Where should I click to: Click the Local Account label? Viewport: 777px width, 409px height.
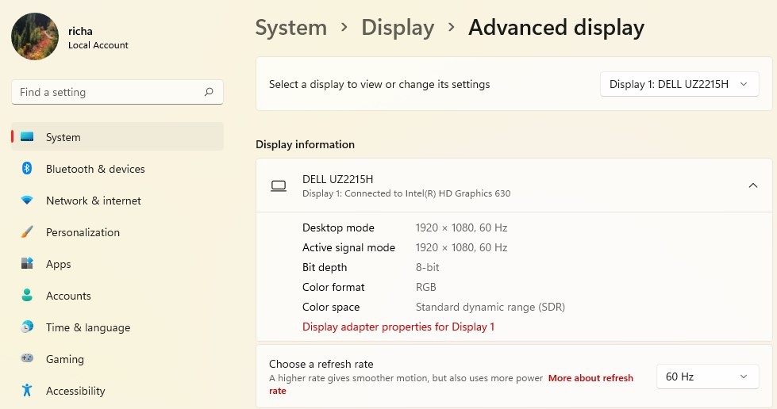point(98,45)
